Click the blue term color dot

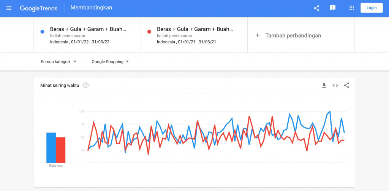[42, 32]
